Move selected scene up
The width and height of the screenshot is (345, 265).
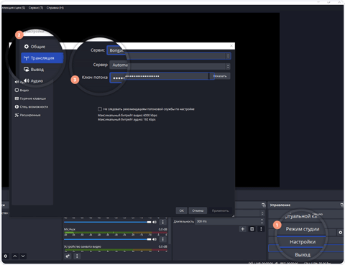(15, 256)
